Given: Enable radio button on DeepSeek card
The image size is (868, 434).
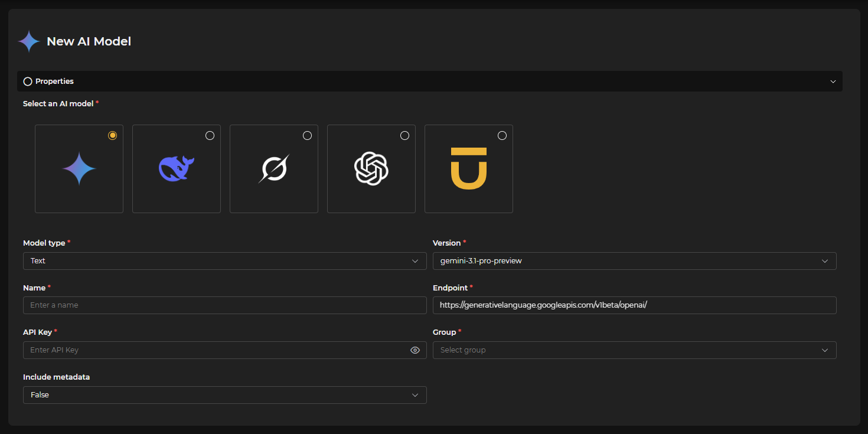Looking at the screenshot, I should click(210, 135).
